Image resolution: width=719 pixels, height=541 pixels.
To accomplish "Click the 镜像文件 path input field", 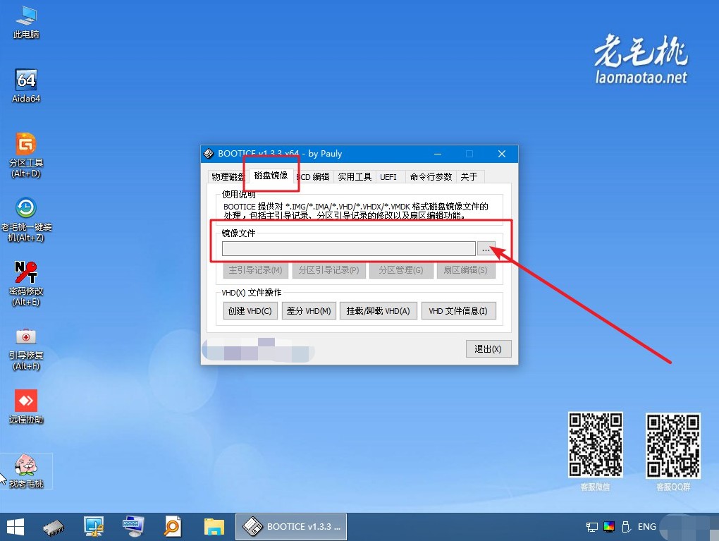I will [348, 249].
